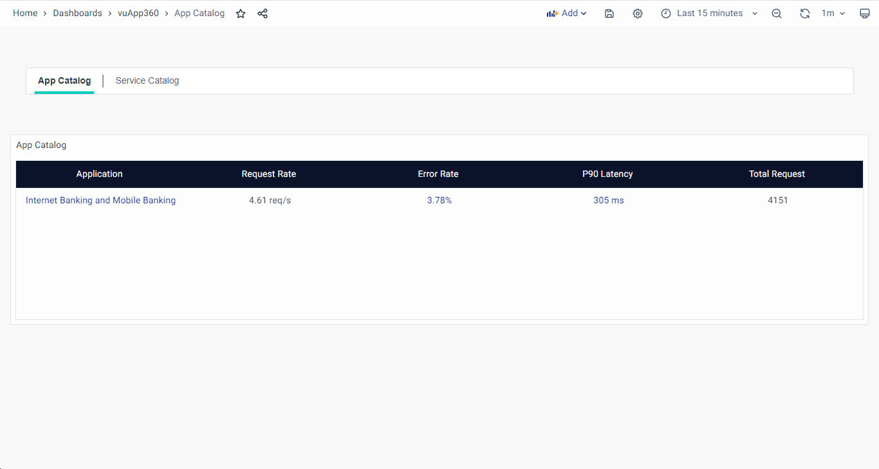Screen dimensions: 879x469
Task: Star the dashboard as favorite
Action: pyautogui.click(x=241, y=14)
